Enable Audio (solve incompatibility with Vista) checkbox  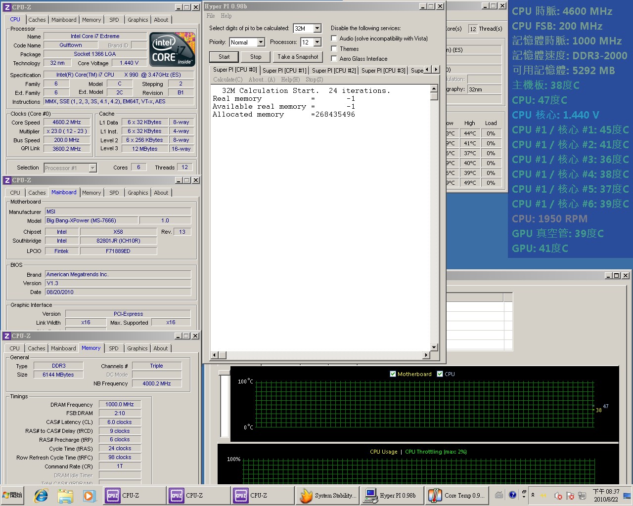click(334, 38)
